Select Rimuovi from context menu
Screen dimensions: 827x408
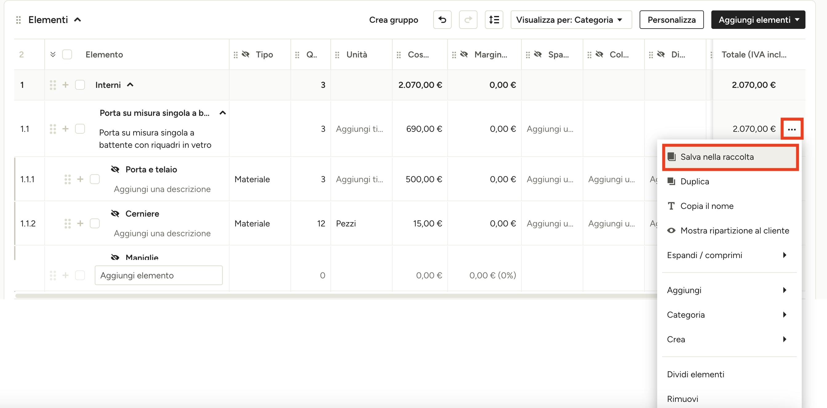[x=729, y=399]
